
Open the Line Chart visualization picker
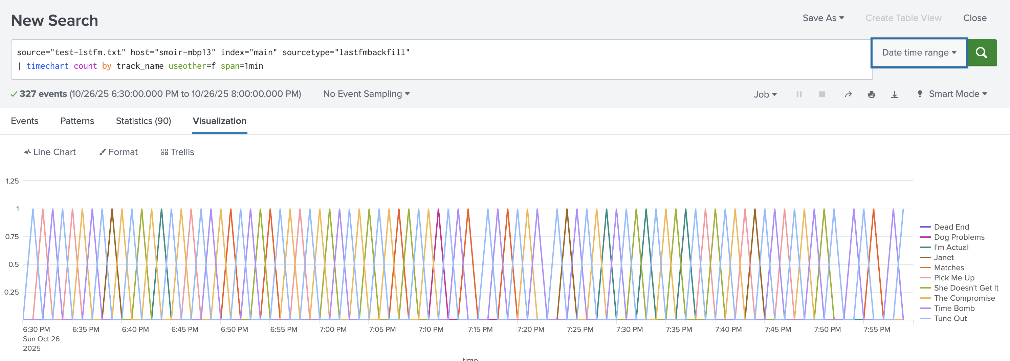(50, 152)
